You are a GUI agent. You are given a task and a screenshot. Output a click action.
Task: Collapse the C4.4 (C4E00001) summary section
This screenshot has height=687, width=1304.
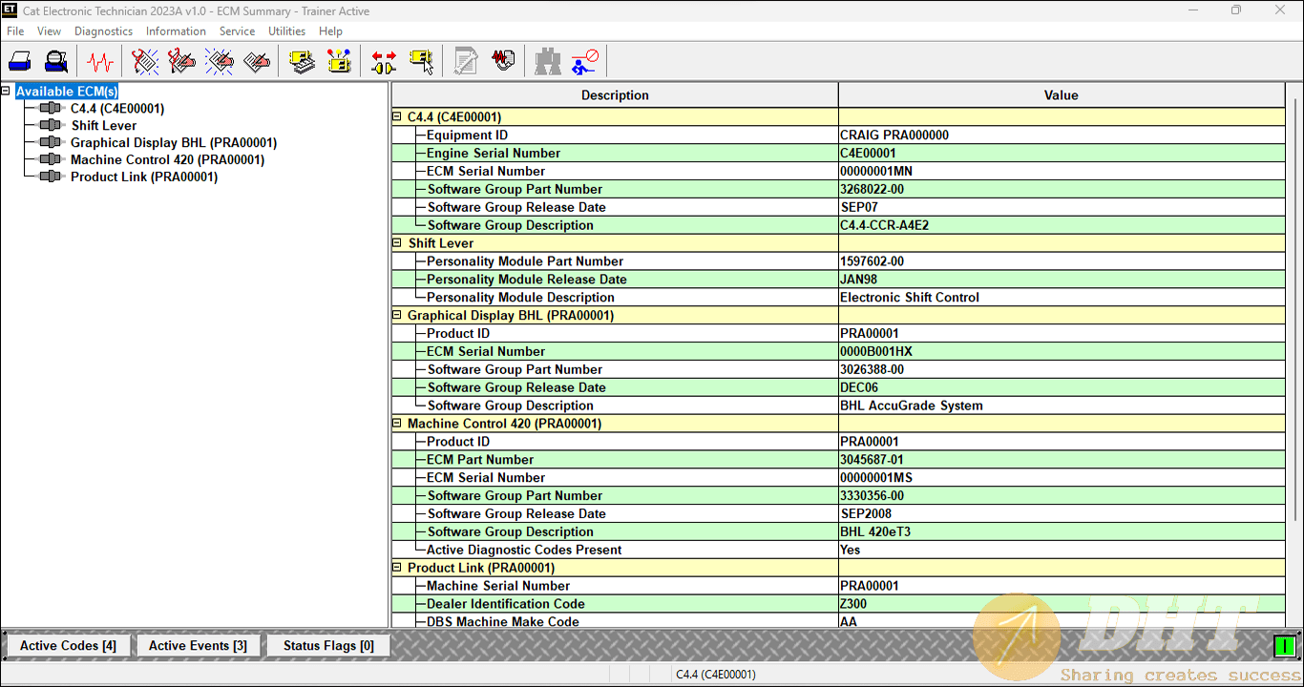pos(395,116)
